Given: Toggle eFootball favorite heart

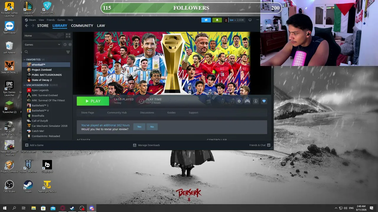Looking at the screenshot, I should [x=264, y=101].
